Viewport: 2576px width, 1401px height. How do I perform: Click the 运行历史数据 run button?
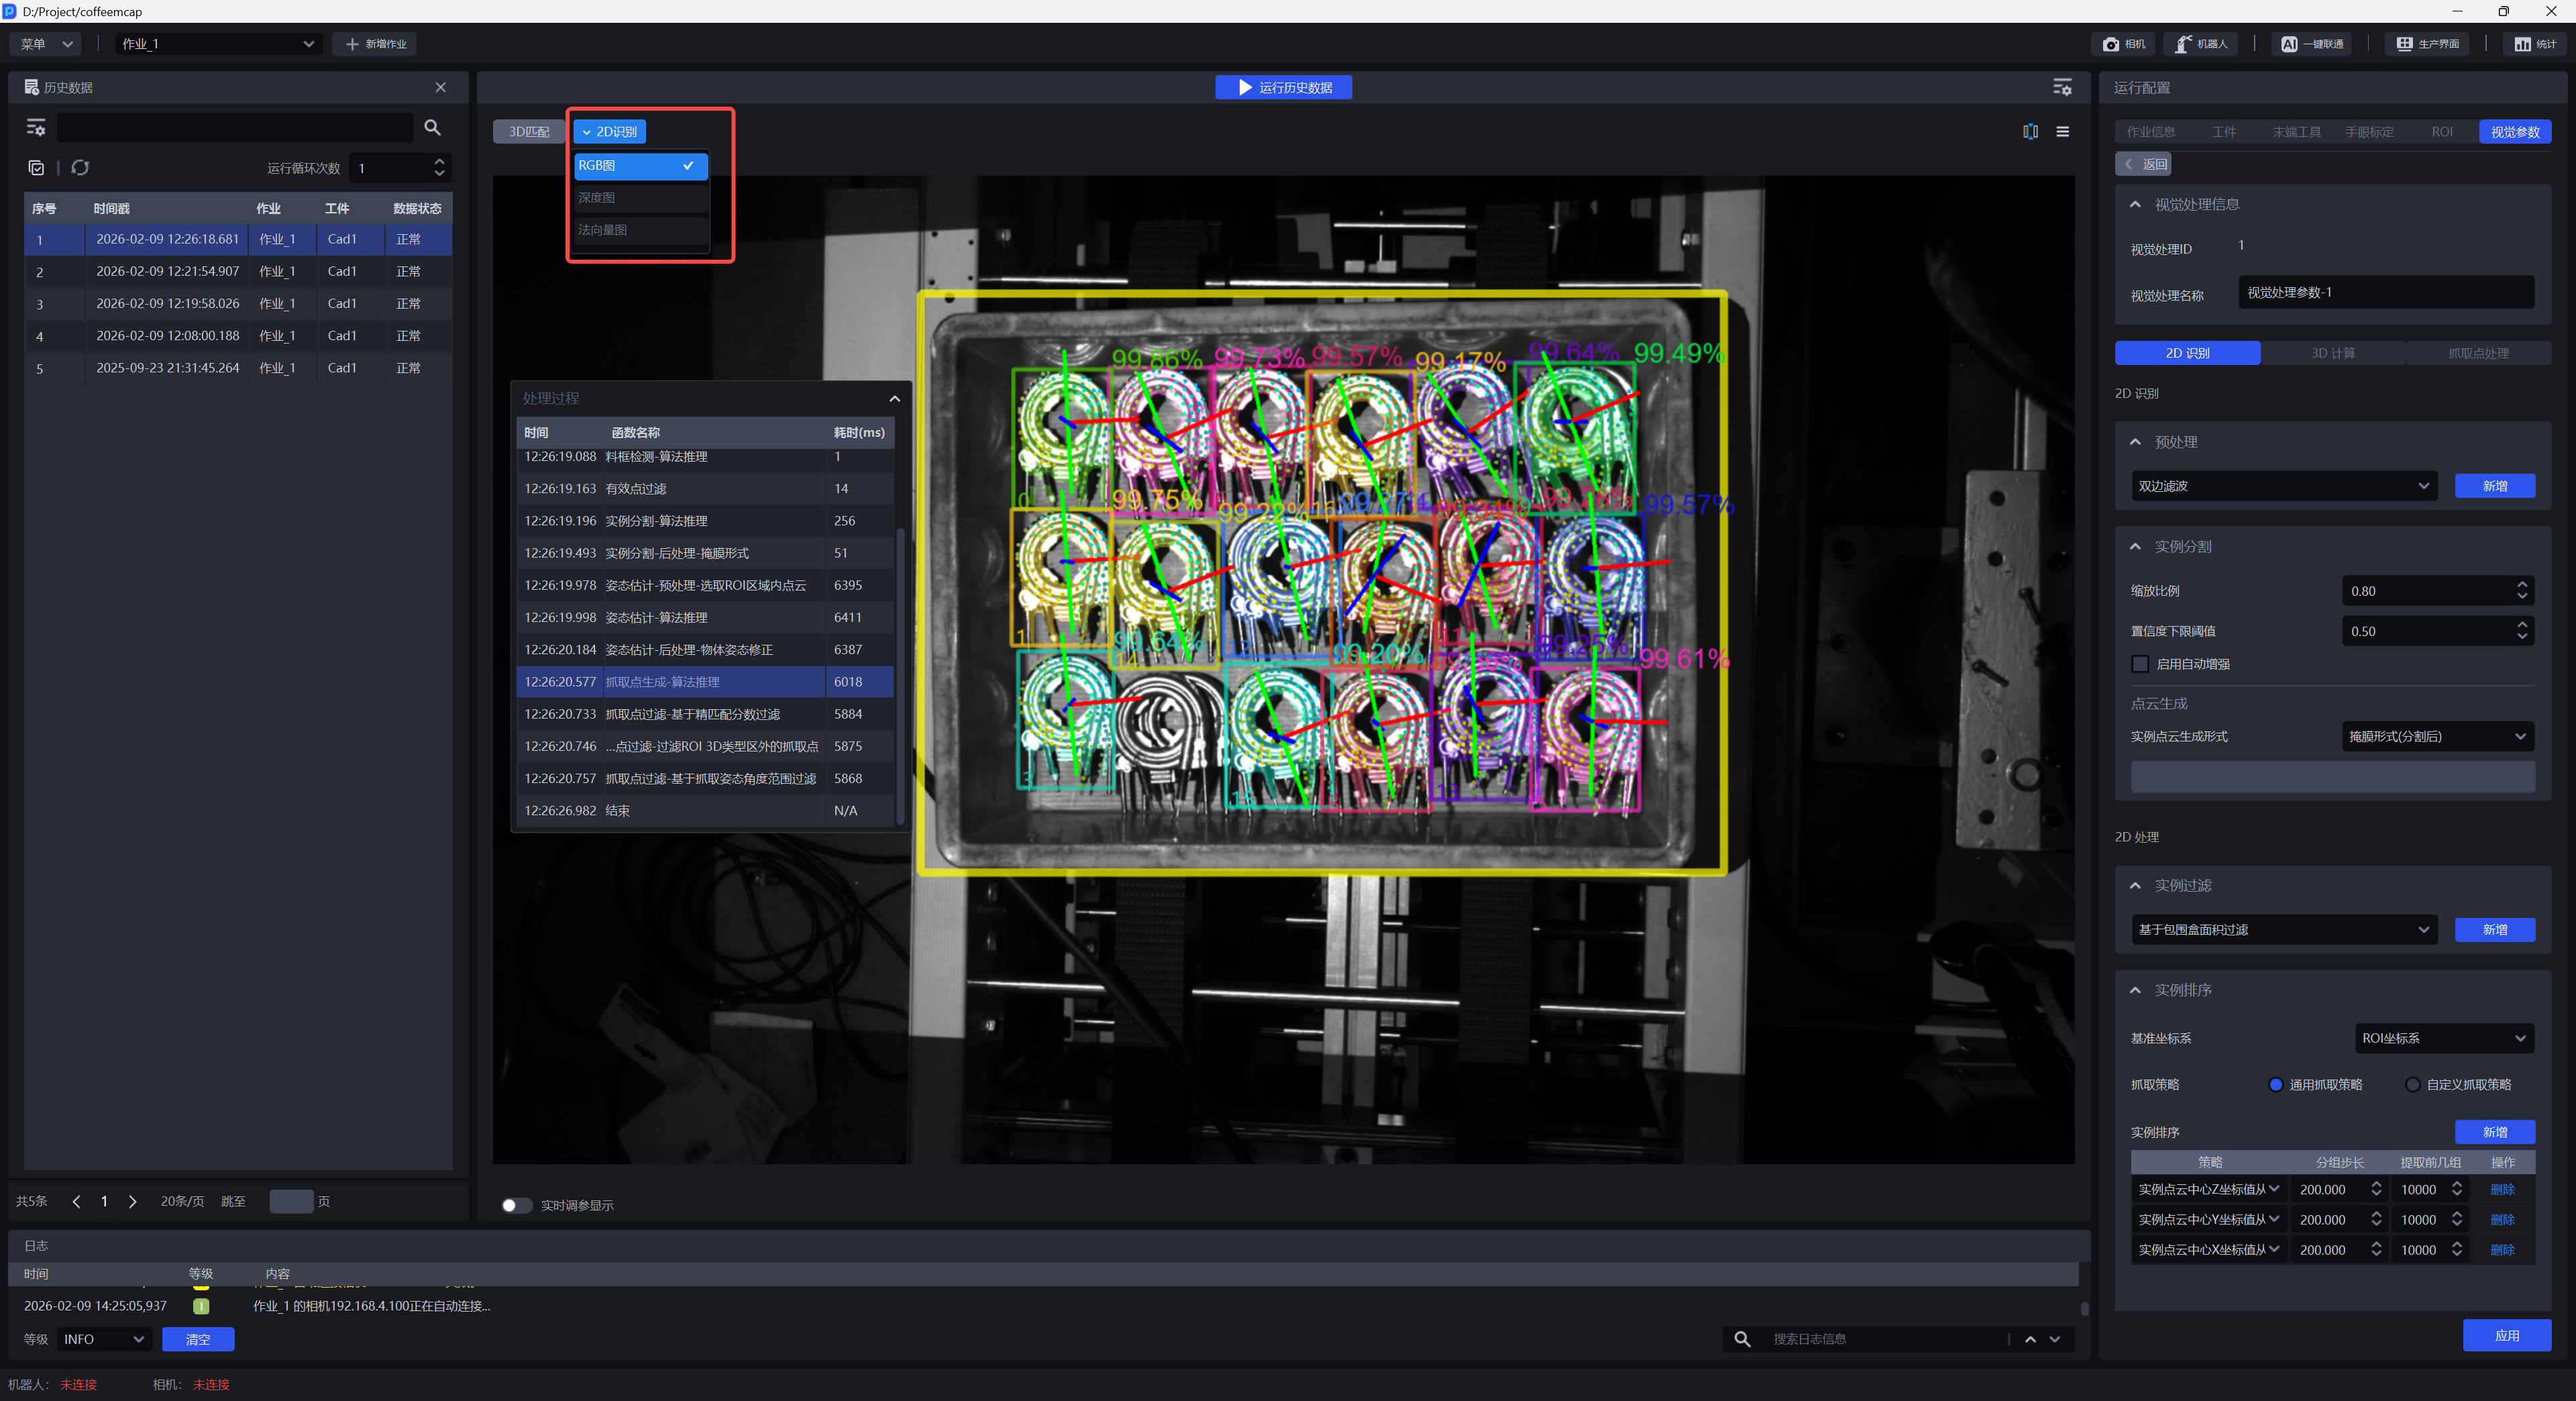click(x=1283, y=87)
